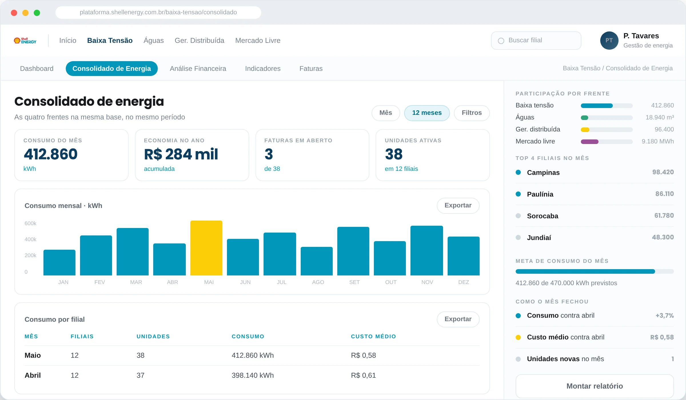Viewport: 686px width, 400px height.
Task: Click the search icon in Buscar filial
Action: tap(501, 41)
